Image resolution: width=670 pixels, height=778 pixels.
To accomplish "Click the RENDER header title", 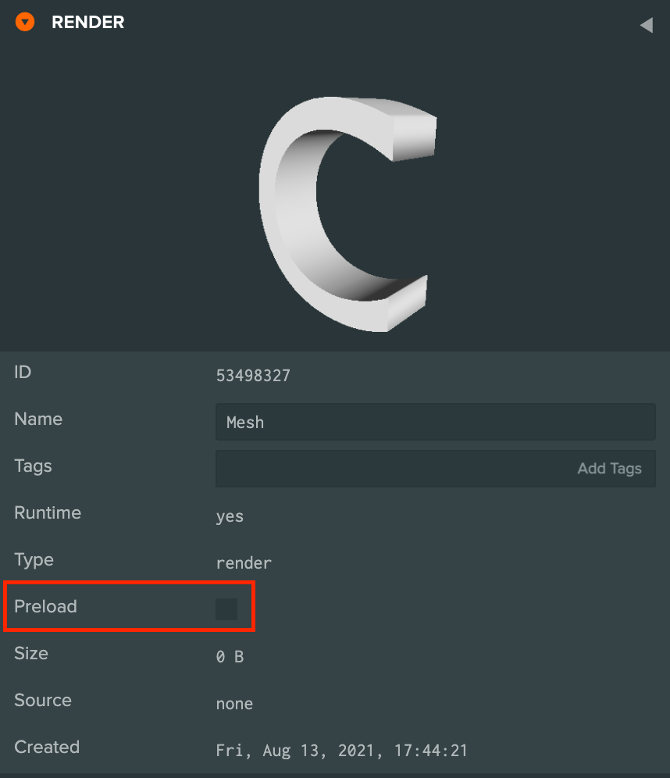I will coord(87,23).
